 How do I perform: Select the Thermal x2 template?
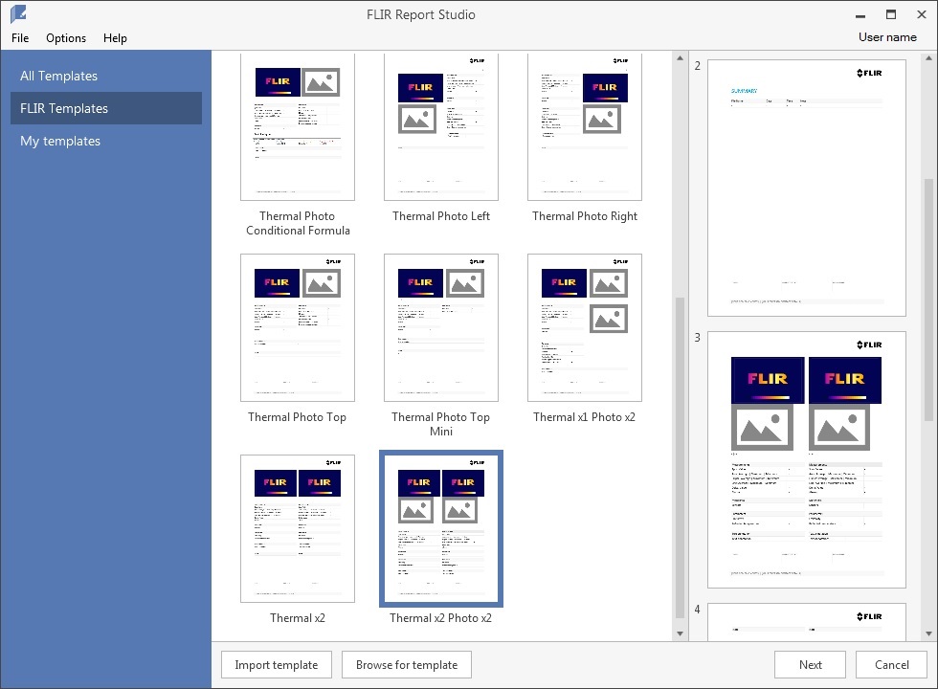298,528
